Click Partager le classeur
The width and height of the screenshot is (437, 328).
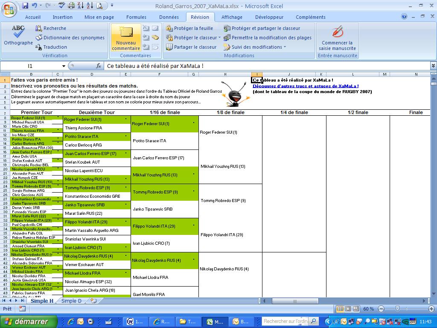[191, 47]
